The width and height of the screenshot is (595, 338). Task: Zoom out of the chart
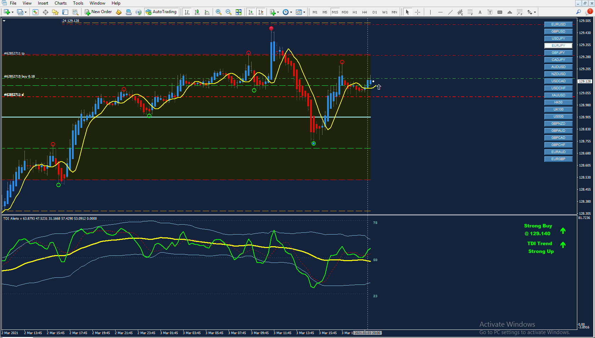(229, 12)
